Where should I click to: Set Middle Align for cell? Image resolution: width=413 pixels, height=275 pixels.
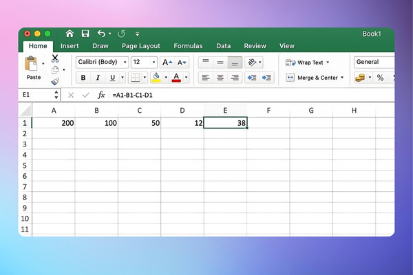click(220, 63)
